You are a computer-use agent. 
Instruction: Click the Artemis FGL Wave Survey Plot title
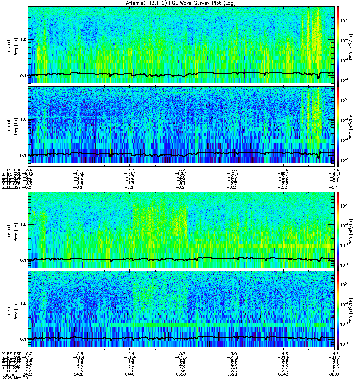point(180,3)
